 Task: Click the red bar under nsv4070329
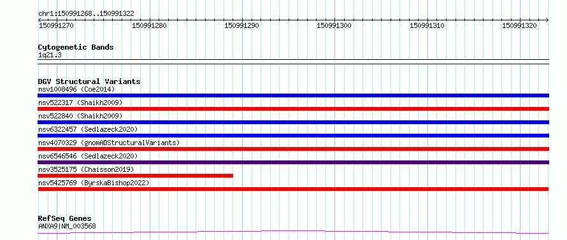(293, 149)
